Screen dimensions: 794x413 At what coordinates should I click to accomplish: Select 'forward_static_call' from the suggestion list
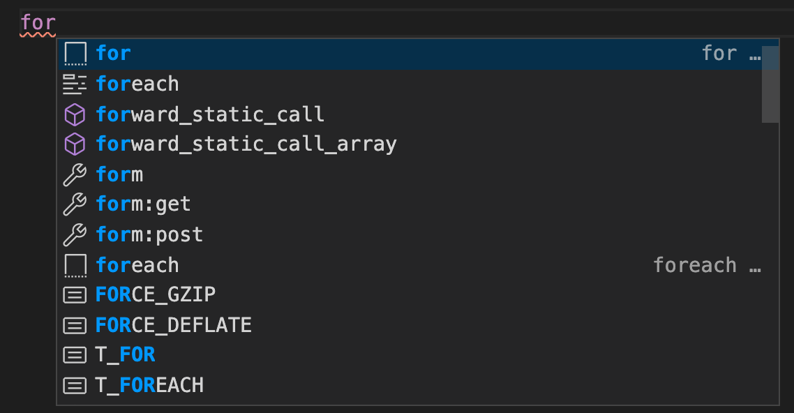pos(209,114)
